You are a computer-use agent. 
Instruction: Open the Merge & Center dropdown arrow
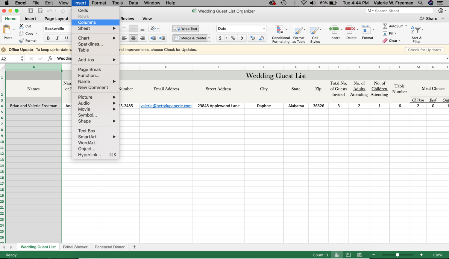click(209, 38)
